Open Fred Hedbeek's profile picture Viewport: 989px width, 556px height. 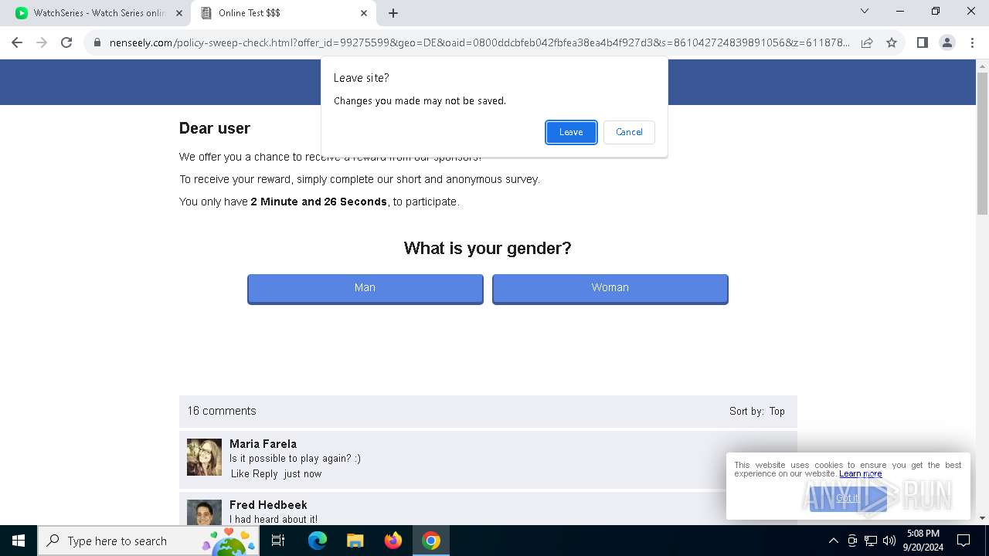click(204, 512)
